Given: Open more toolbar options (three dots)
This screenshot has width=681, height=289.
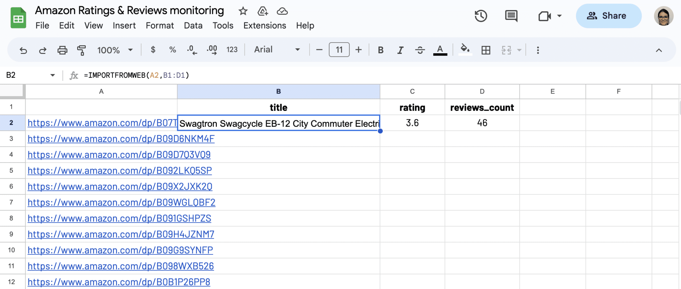Looking at the screenshot, I should pyautogui.click(x=538, y=50).
